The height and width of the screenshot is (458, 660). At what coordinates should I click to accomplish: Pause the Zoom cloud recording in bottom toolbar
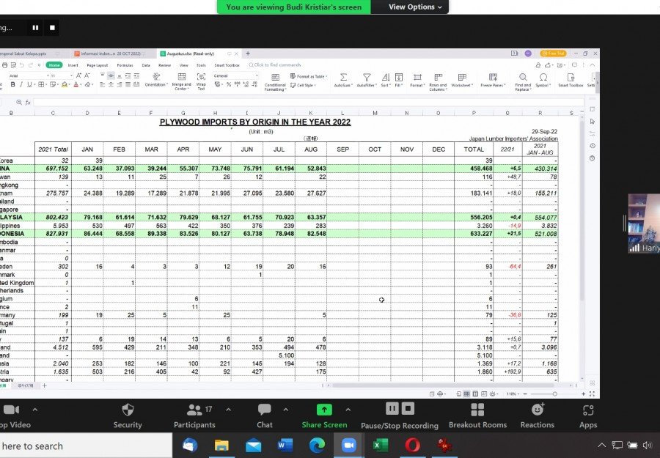392,408
